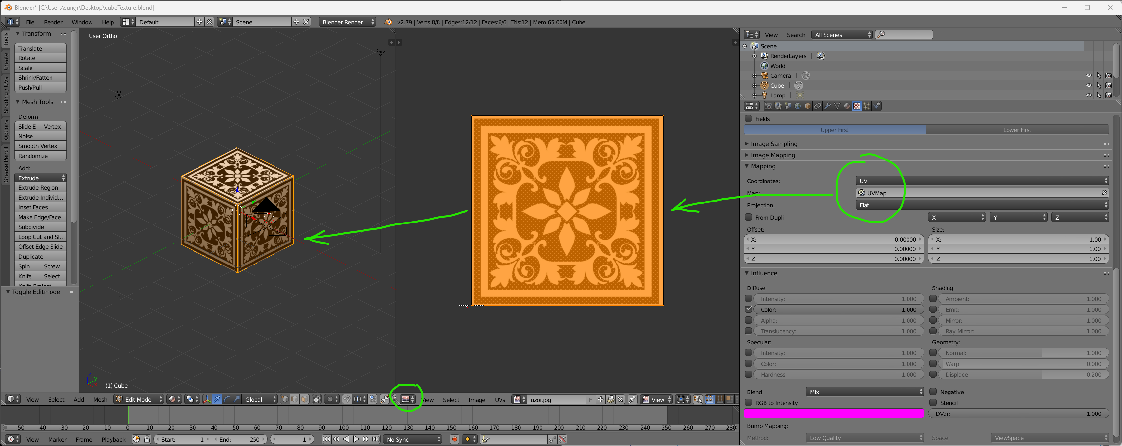The width and height of the screenshot is (1122, 446).
Task: Click the magenta texture color swatch
Action: click(x=833, y=413)
